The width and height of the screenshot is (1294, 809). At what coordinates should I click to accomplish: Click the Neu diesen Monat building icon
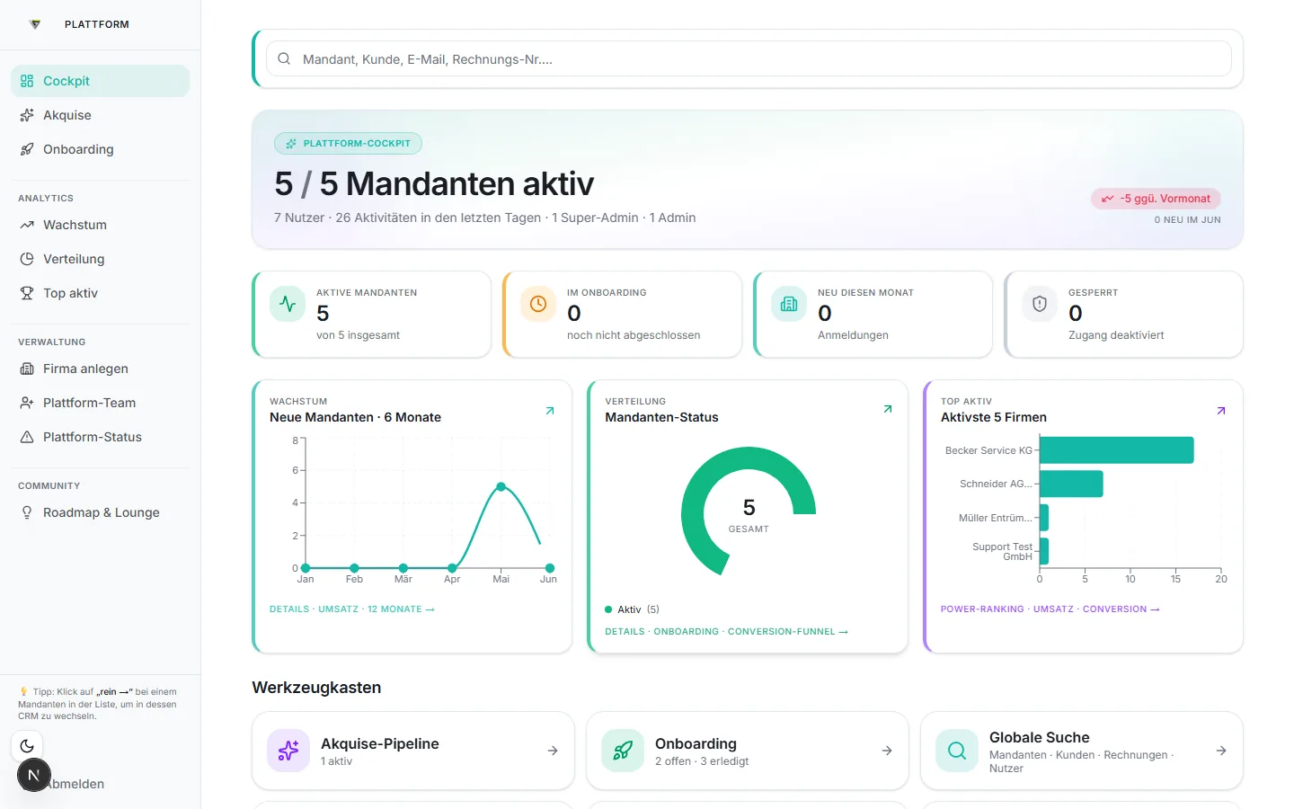(789, 304)
